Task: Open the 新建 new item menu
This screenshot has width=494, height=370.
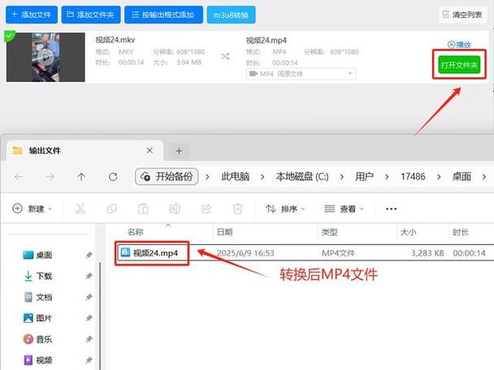Action: (32, 208)
